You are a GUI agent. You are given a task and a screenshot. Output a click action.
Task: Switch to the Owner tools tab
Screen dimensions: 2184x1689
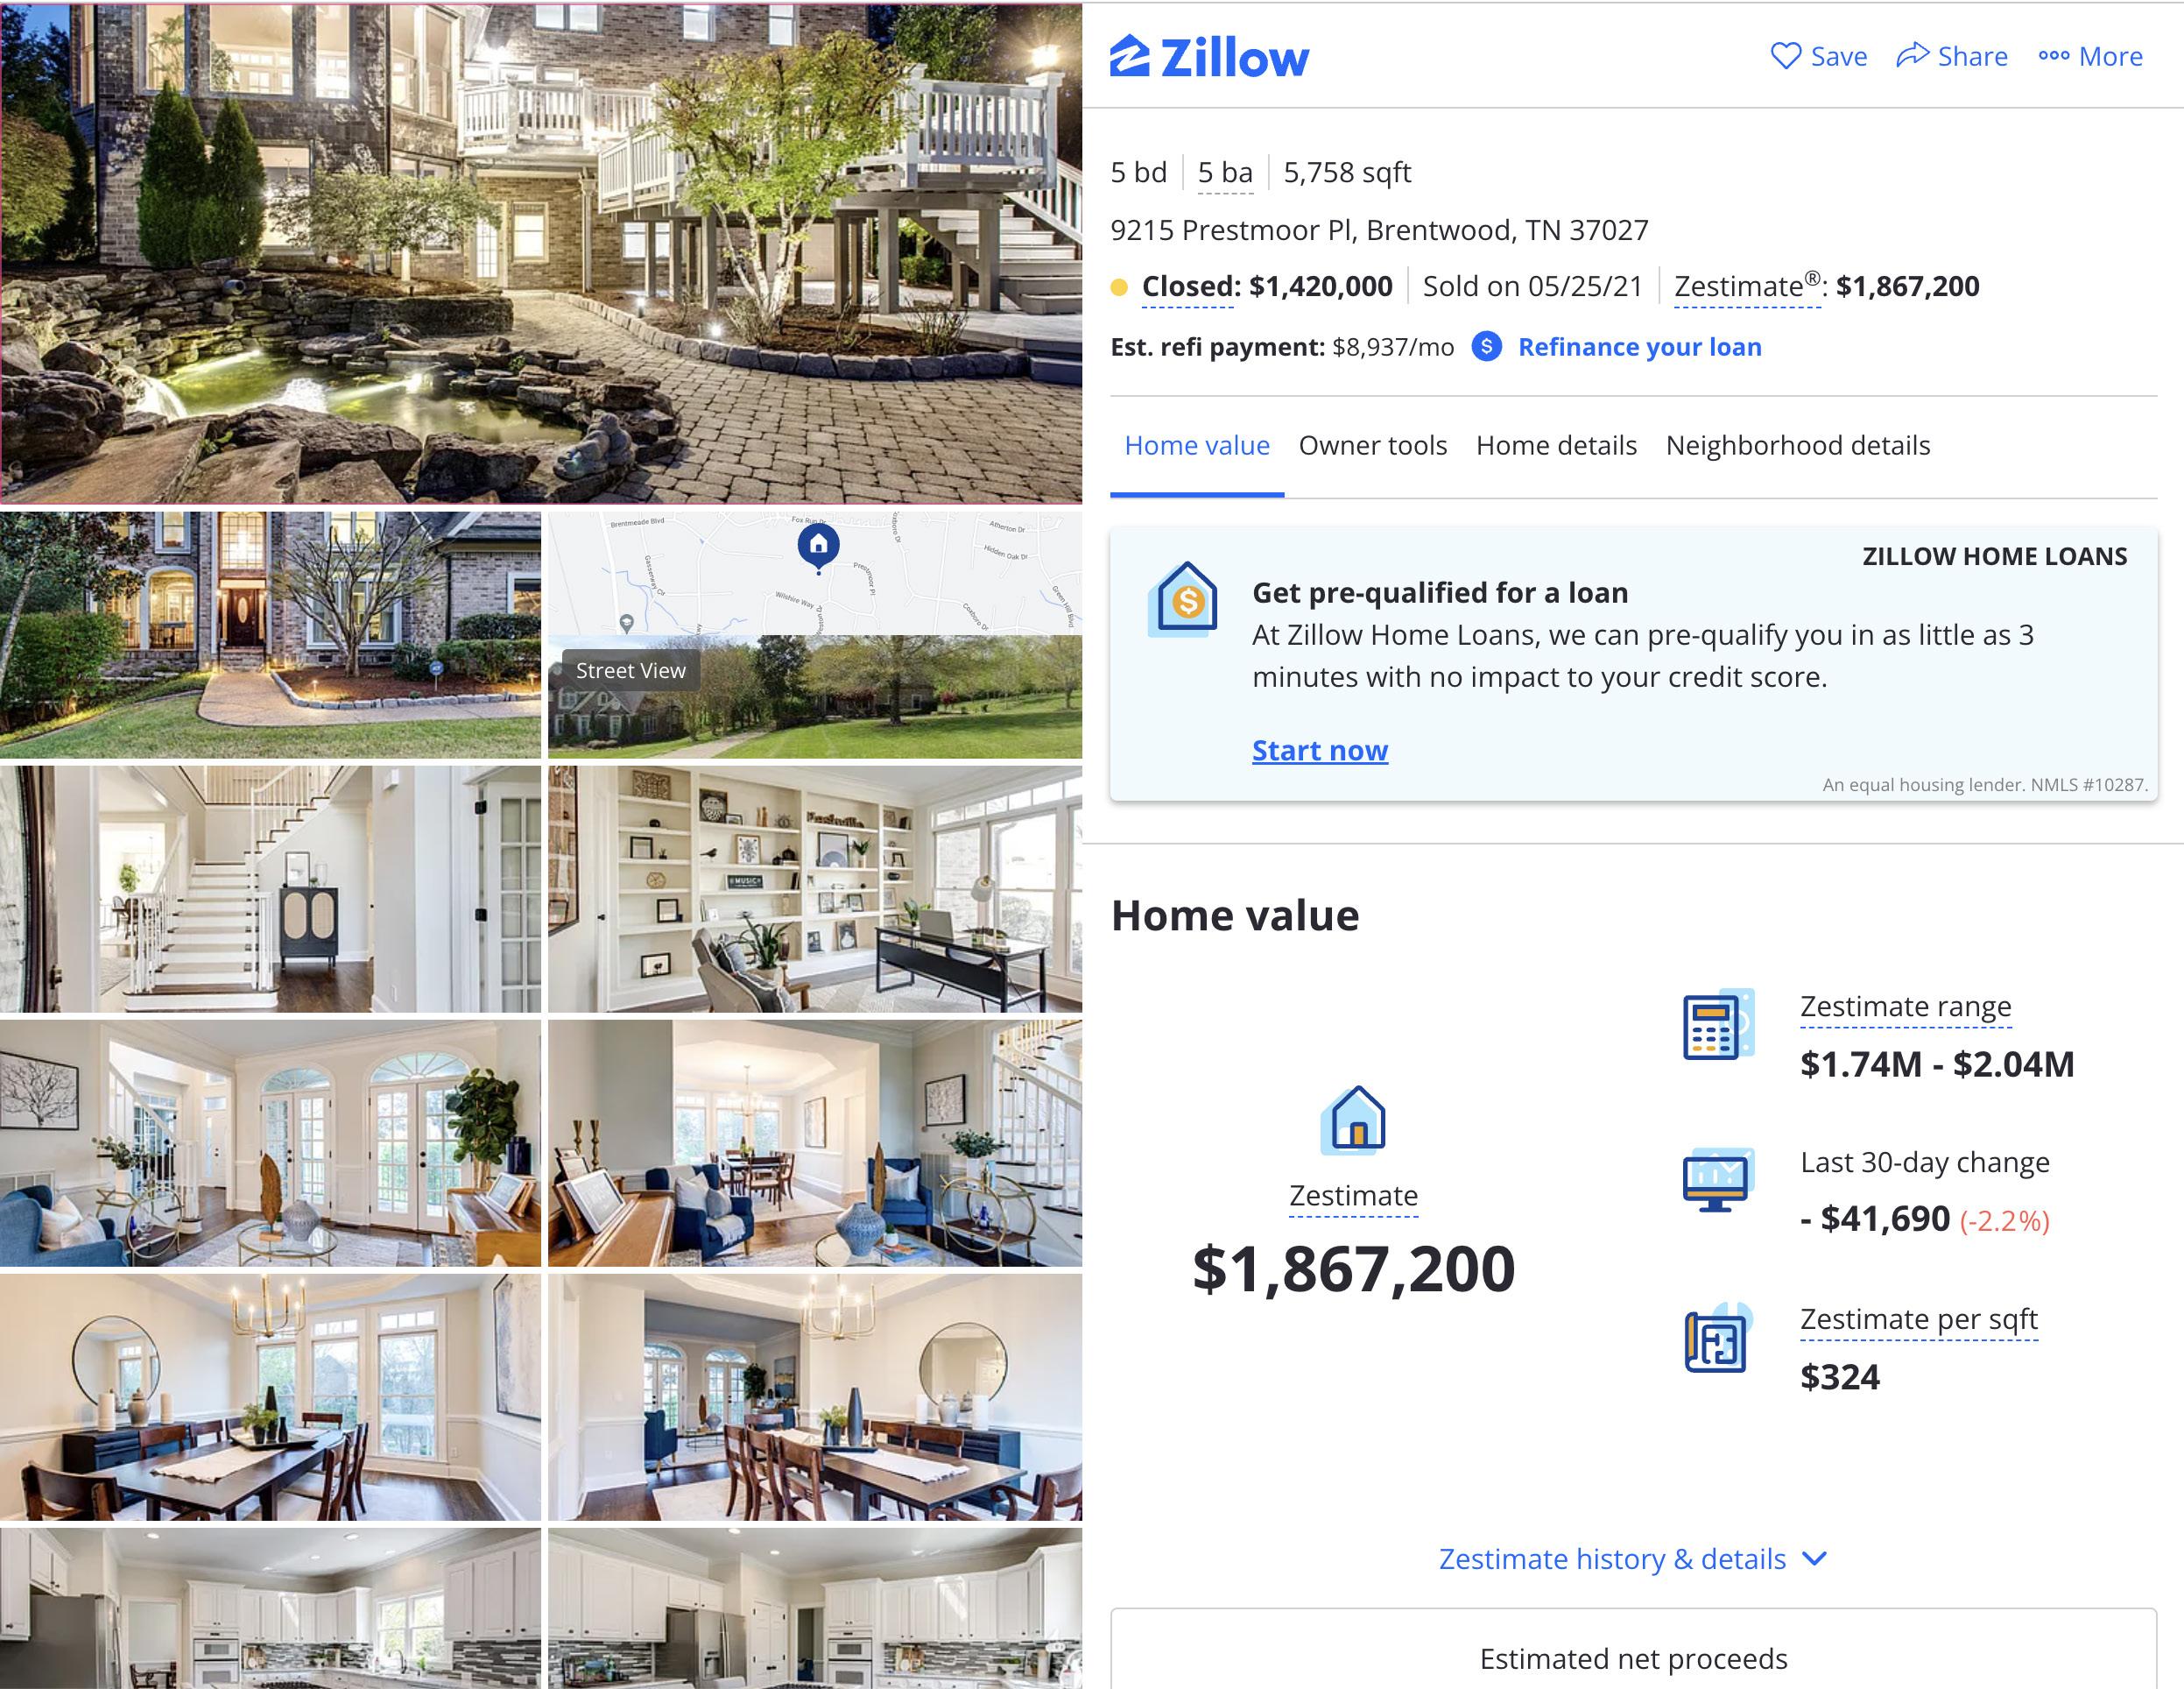pyautogui.click(x=1372, y=445)
